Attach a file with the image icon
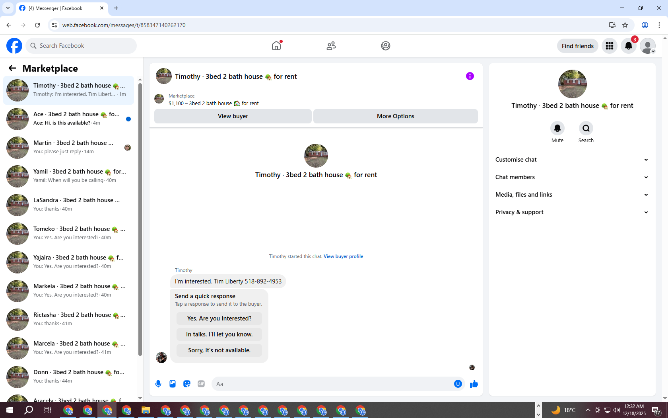The height and width of the screenshot is (418, 668). pyautogui.click(x=173, y=384)
